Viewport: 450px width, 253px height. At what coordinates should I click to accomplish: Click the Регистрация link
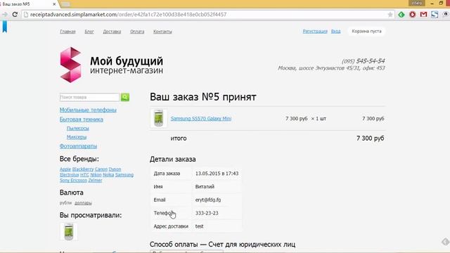tap(315, 31)
